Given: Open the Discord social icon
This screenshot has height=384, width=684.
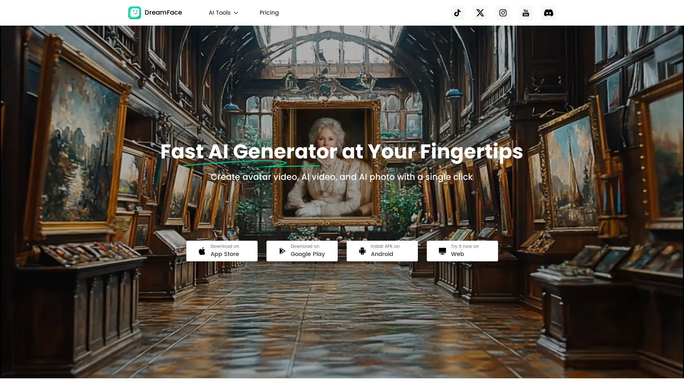Looking at the screenshot, I should coord(549,13).
